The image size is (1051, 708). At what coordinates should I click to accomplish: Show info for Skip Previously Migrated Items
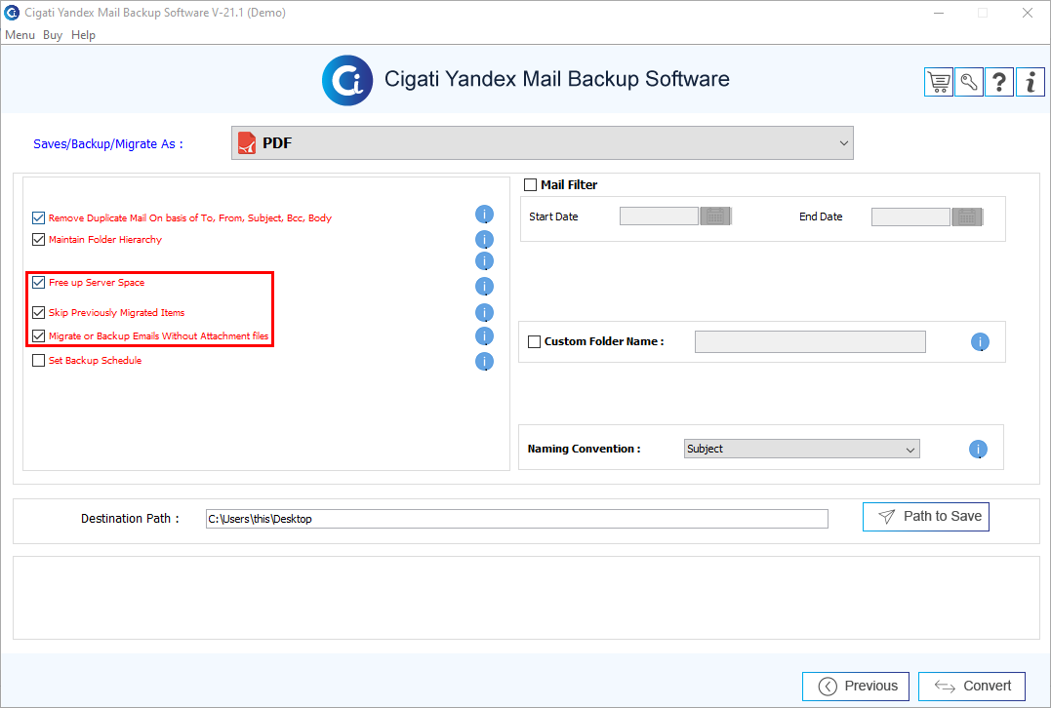[484, 312]
